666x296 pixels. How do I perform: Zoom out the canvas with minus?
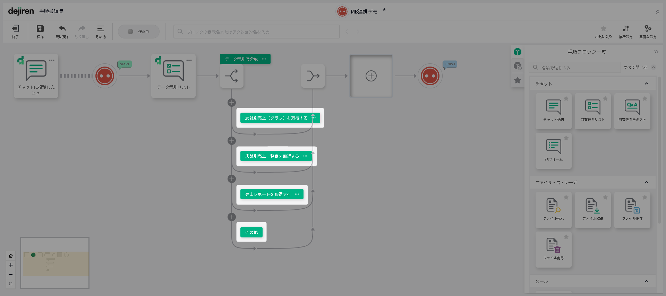click(11, 275)
